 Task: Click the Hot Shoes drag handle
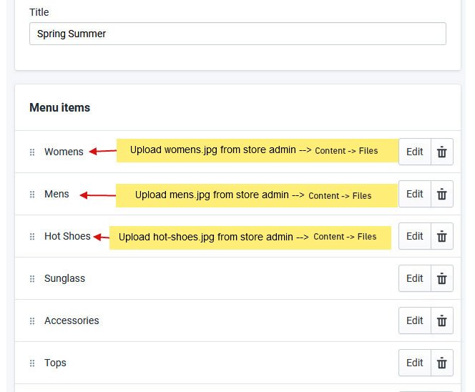point(32,236)
